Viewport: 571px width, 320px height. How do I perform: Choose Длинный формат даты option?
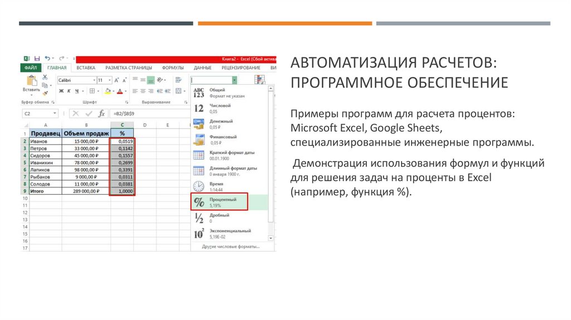click(x=229, y=171)
